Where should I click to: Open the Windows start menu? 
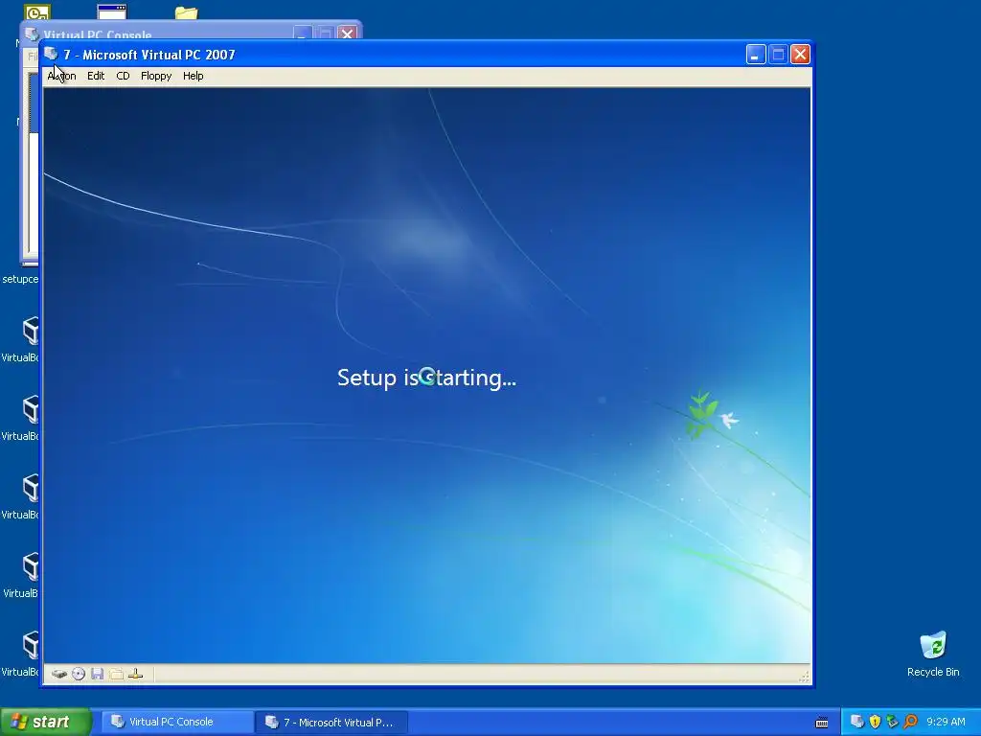(46, 722)
